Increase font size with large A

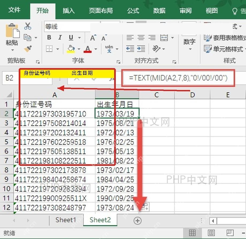93,38
